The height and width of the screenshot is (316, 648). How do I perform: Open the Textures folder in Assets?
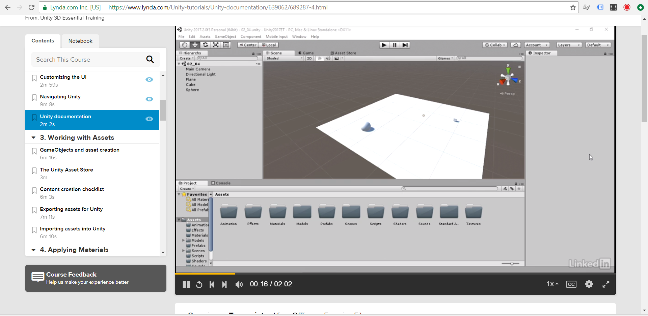[473, 214]
